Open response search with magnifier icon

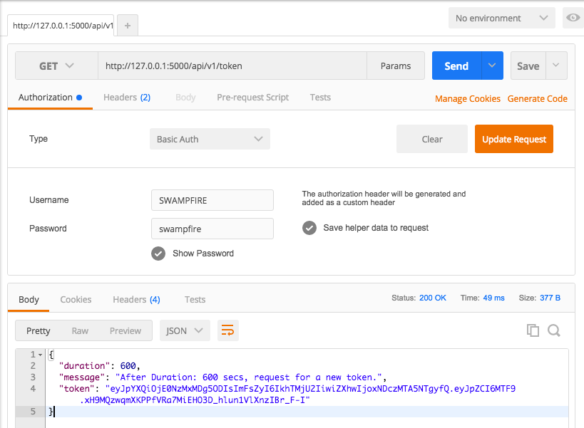(x=553, y=330)
